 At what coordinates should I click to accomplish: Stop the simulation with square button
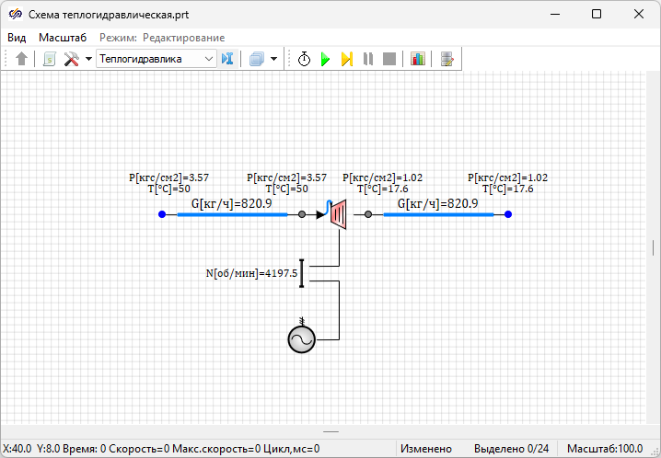[389, 59]
